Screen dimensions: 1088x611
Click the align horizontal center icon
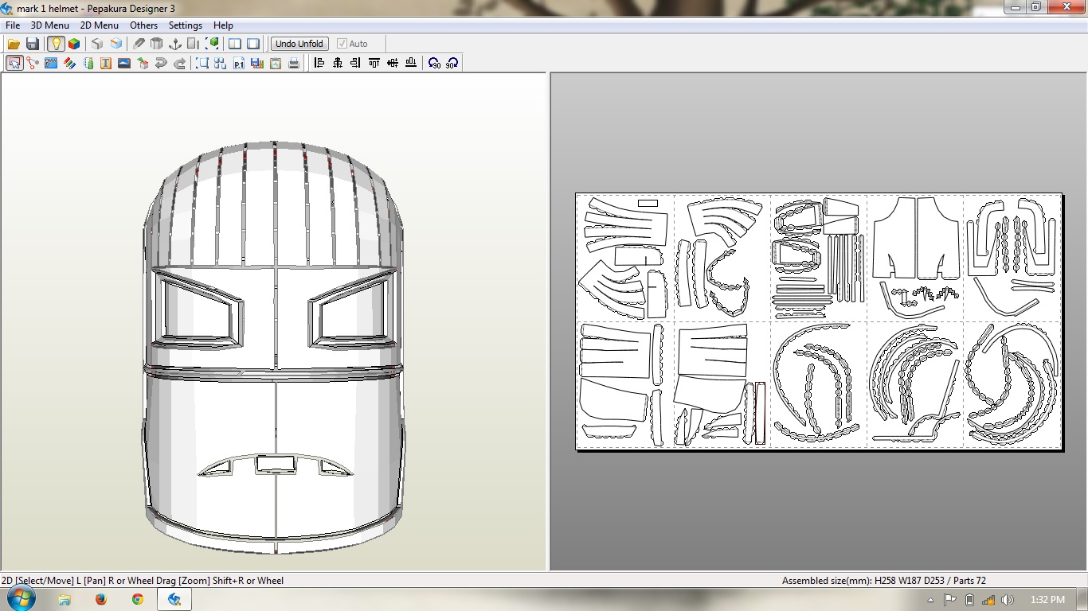pos(338,63)
